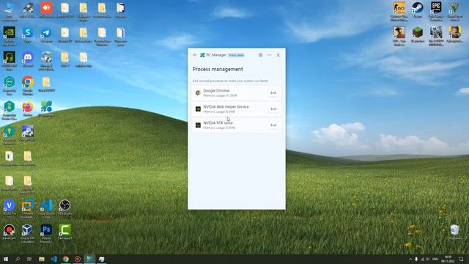Click microphone icon in system tray
This screenshot has width=469, height=264.
pyautogui.click(x=416, y=259)
